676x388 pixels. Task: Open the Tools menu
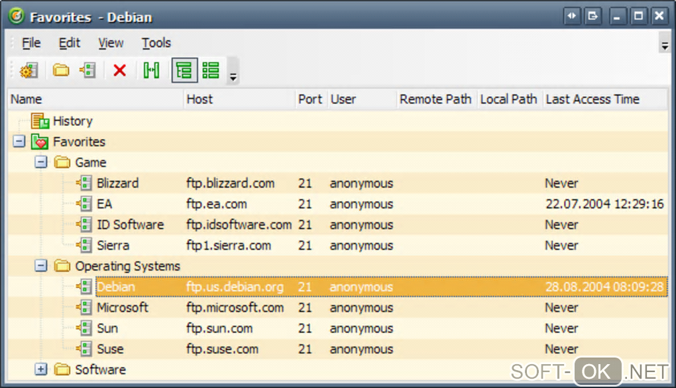coord(156,43)
